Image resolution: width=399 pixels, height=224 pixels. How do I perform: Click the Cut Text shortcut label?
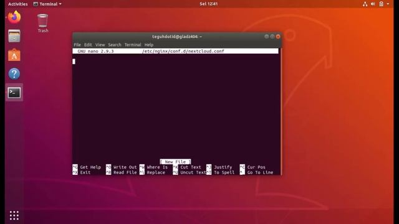(x=191, y=167)
